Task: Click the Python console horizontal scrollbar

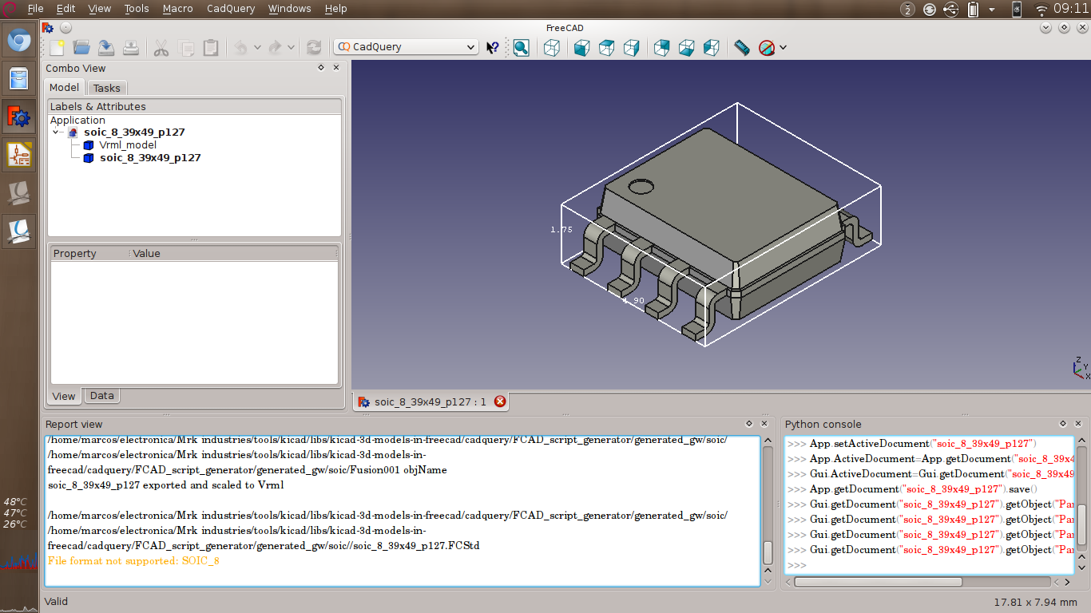Action: [879, 582]
